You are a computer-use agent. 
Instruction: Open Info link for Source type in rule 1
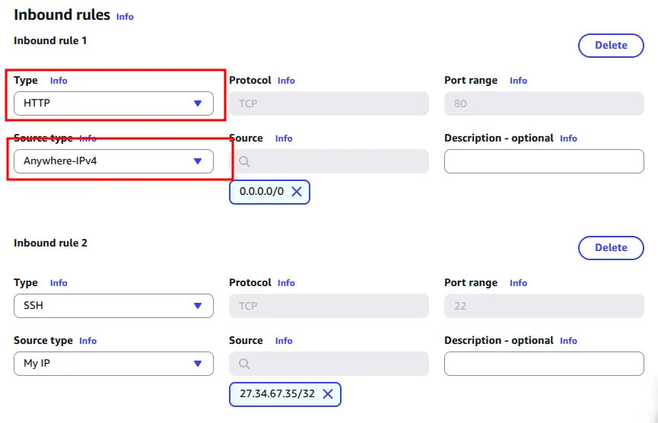click(87, 138)
